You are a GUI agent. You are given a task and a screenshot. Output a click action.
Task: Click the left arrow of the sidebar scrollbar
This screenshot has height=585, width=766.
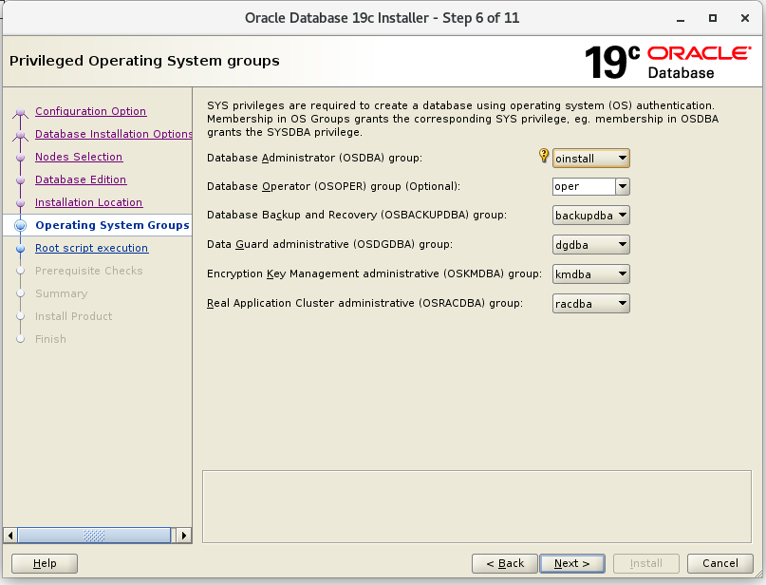tap(10, 536)
